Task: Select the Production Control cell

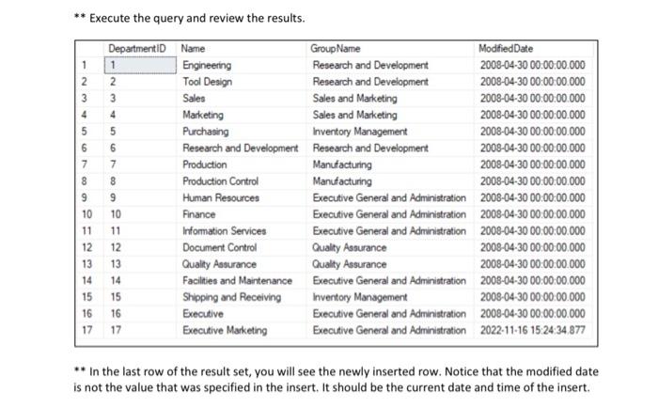Action: pos(242,181)
